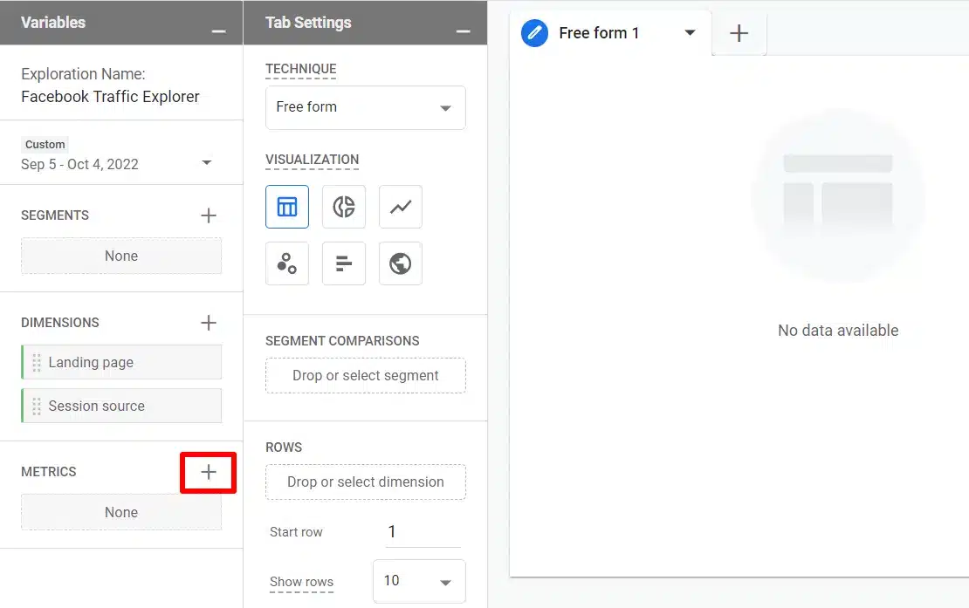
Task: Add a new segment with plus
Action: click(x=209, y=215)
